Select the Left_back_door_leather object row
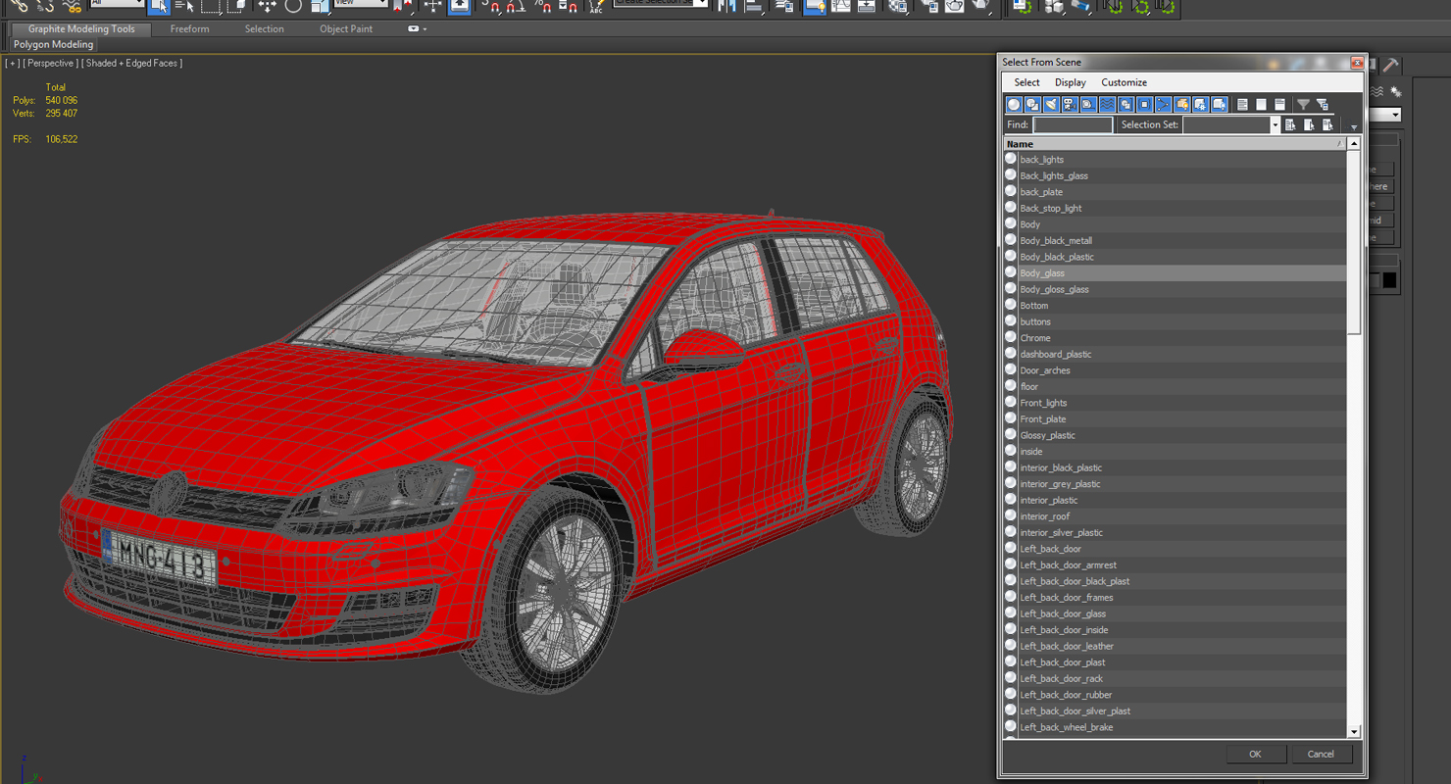 coord(1175,646)
